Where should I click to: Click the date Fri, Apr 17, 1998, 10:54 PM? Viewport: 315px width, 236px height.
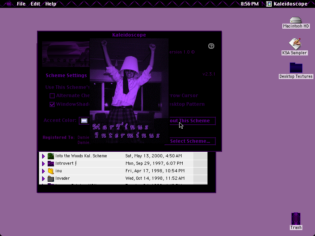point(155,171)
